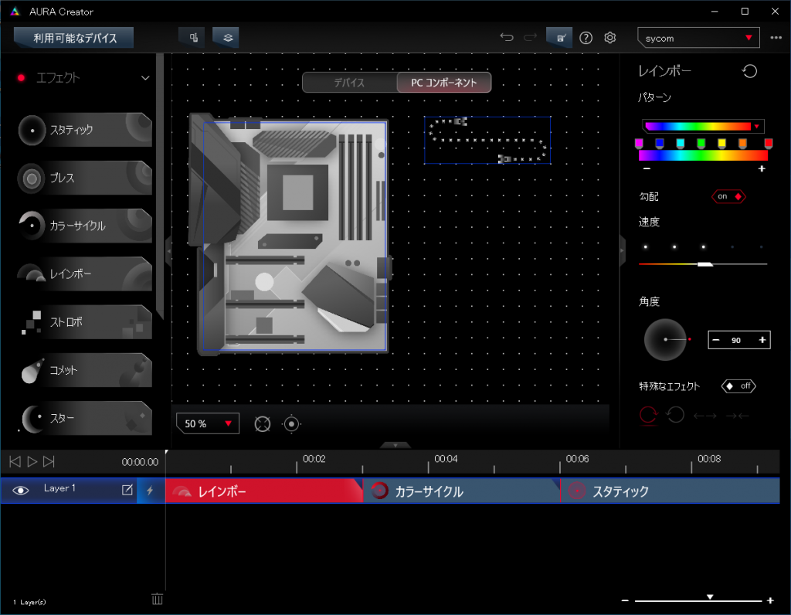Click the fit-to-screen zoom icon
Viewport: 791px width, 615px height.
click(263, 424)
